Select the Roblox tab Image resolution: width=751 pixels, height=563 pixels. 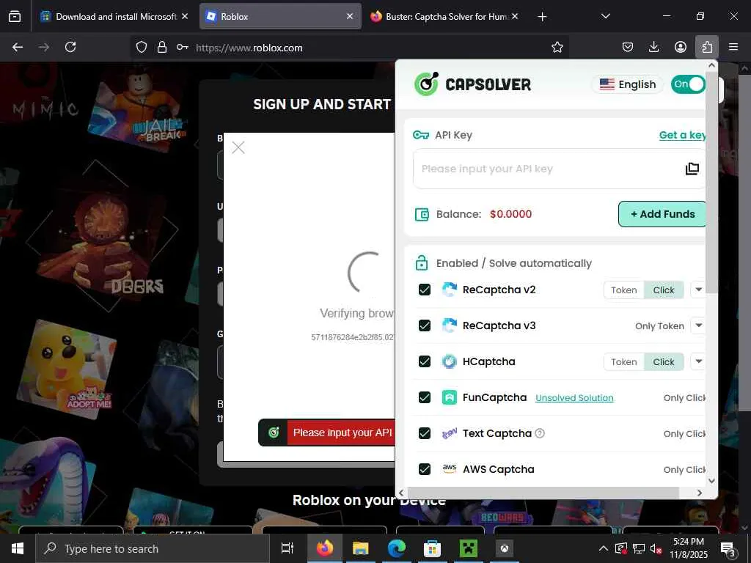point(280,16)
